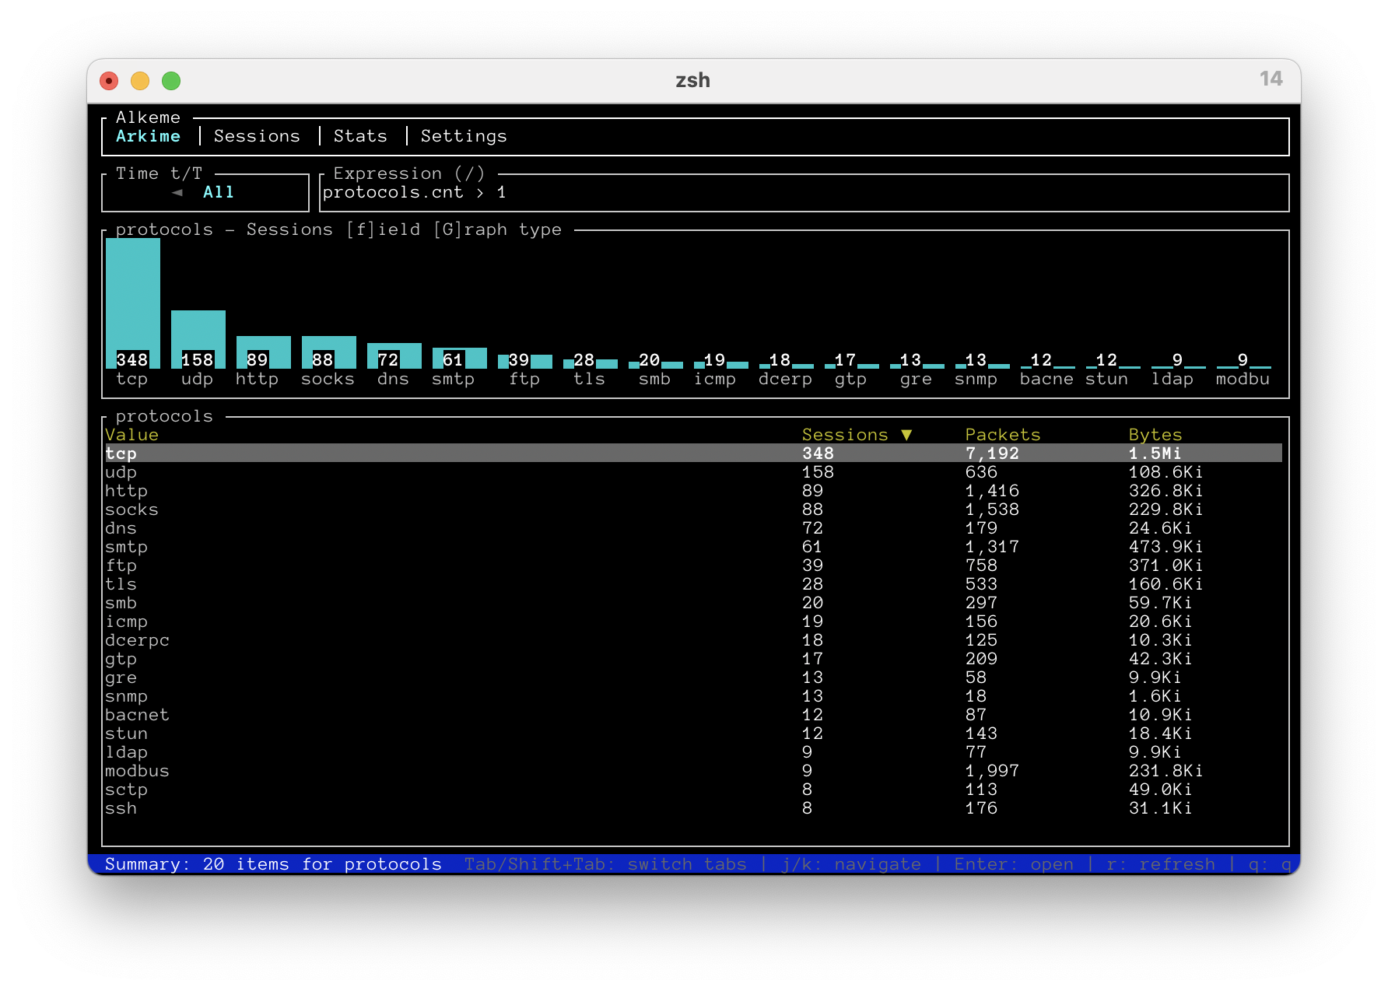Switch to the Arkime tab
Image resolution: width=1388 pixels, height=991 pixels.
click(x=148, y=136)
